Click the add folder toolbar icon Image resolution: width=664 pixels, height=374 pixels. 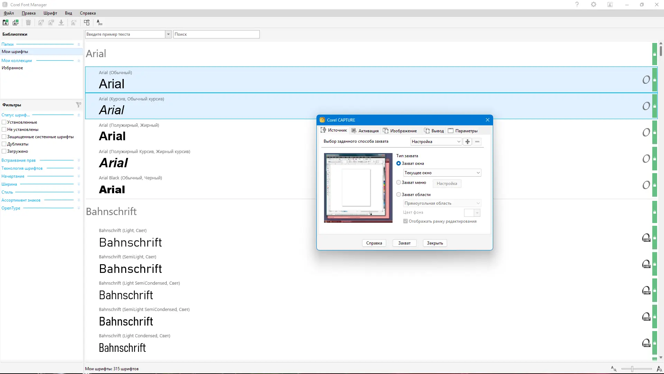click(6, 23)
